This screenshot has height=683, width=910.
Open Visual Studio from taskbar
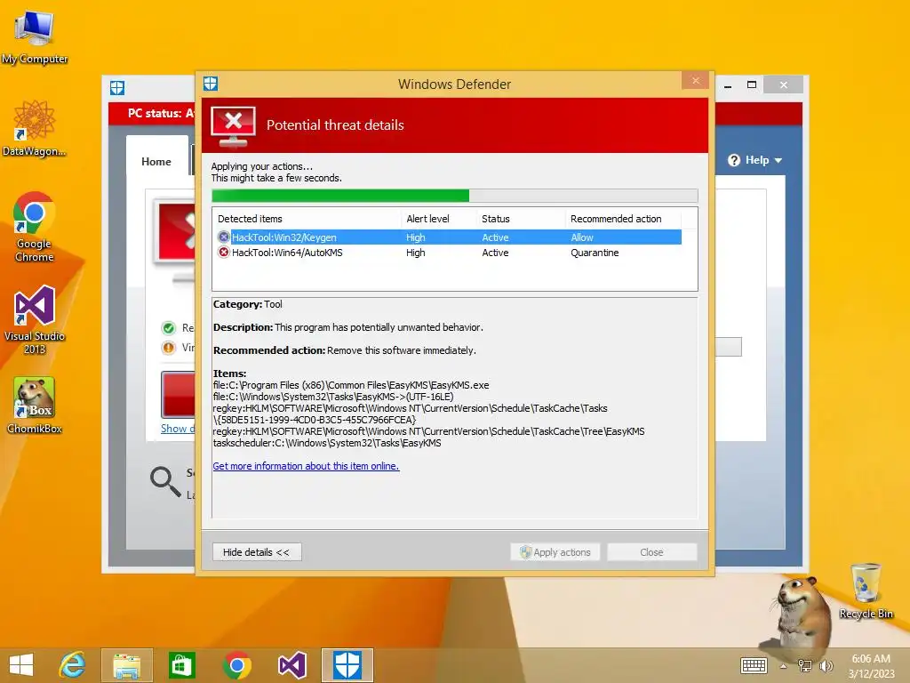click(x=291, y=665)
